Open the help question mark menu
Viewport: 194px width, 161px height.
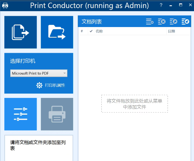(161, 6)
